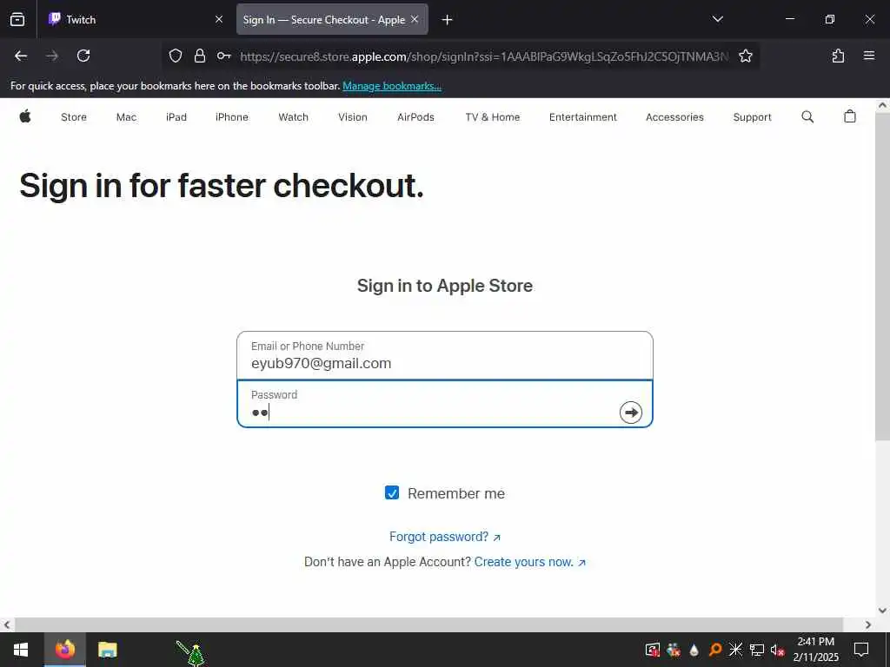Open the TV & Home menu item
The width and height of the screenshot is (890, 667).
(x=492, y=117)
